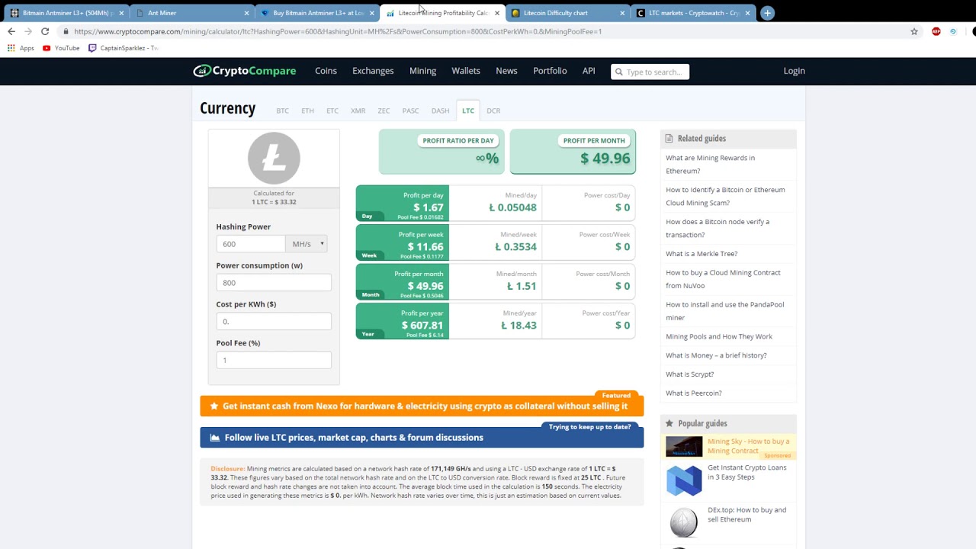Open the CaptainSparklez Twitch bookmark
The width and height of the screenshot is (976, 549).
point(124,48)
